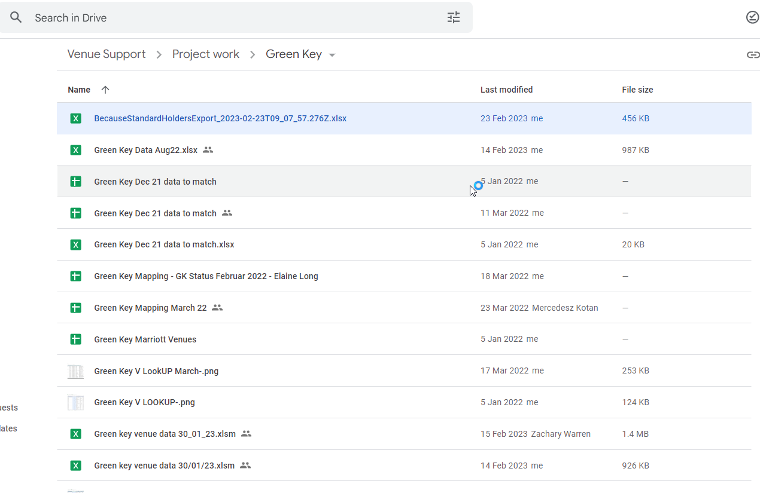This screenshot has width=760, height=493.
Task: Click Mercedesz Kotan modifier name
Action: 565,308
